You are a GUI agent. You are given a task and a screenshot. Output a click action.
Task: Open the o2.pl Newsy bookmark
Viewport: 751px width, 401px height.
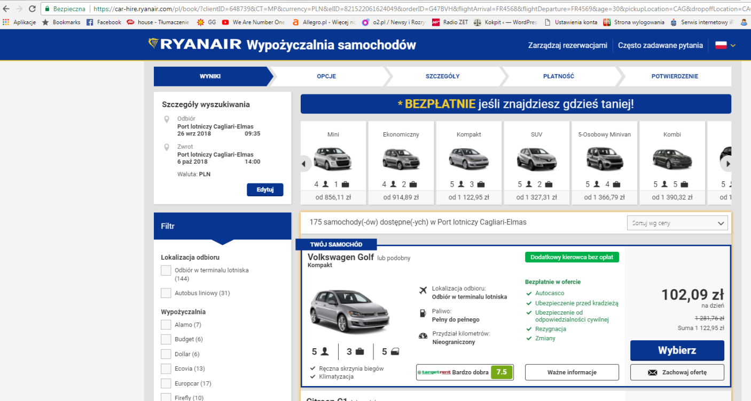394,22
